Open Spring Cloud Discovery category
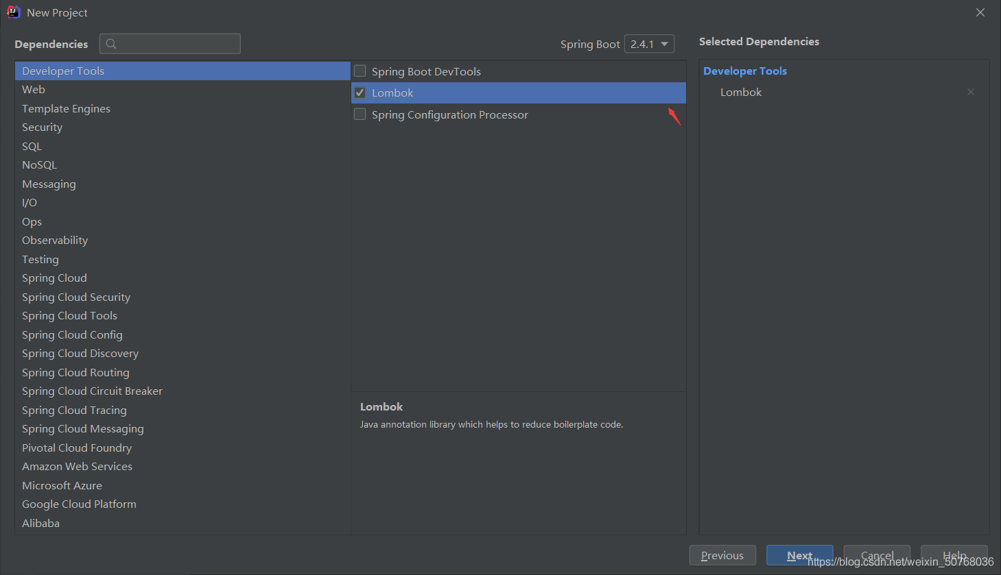The height and width of the screenshot is (575, 1001). click(x=182, y=354)
